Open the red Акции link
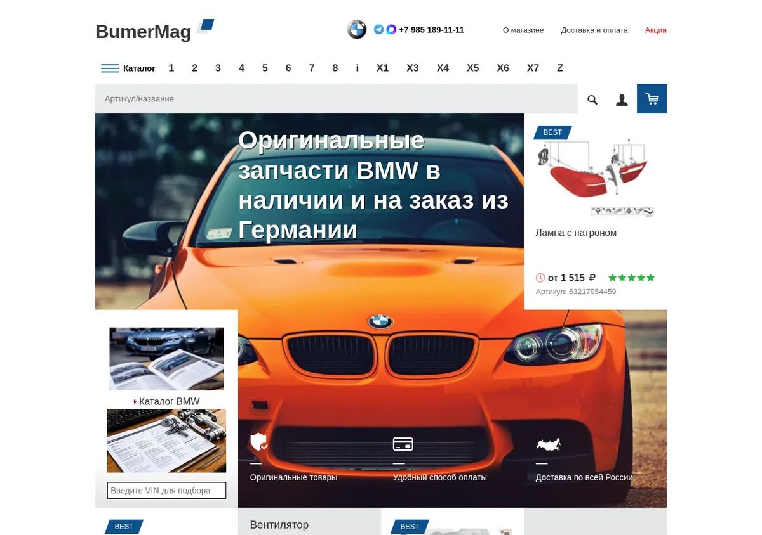Screen dimensions: 762x535 (656, 30)
